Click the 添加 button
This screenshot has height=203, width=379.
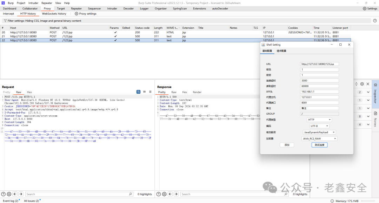coord(287,145)
